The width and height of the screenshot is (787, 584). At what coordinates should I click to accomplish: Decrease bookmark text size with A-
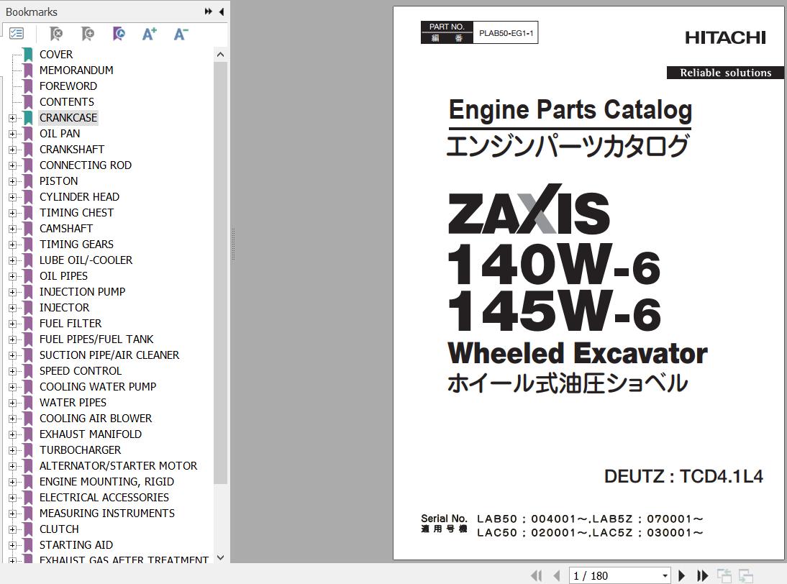click(x=181, y=34)
